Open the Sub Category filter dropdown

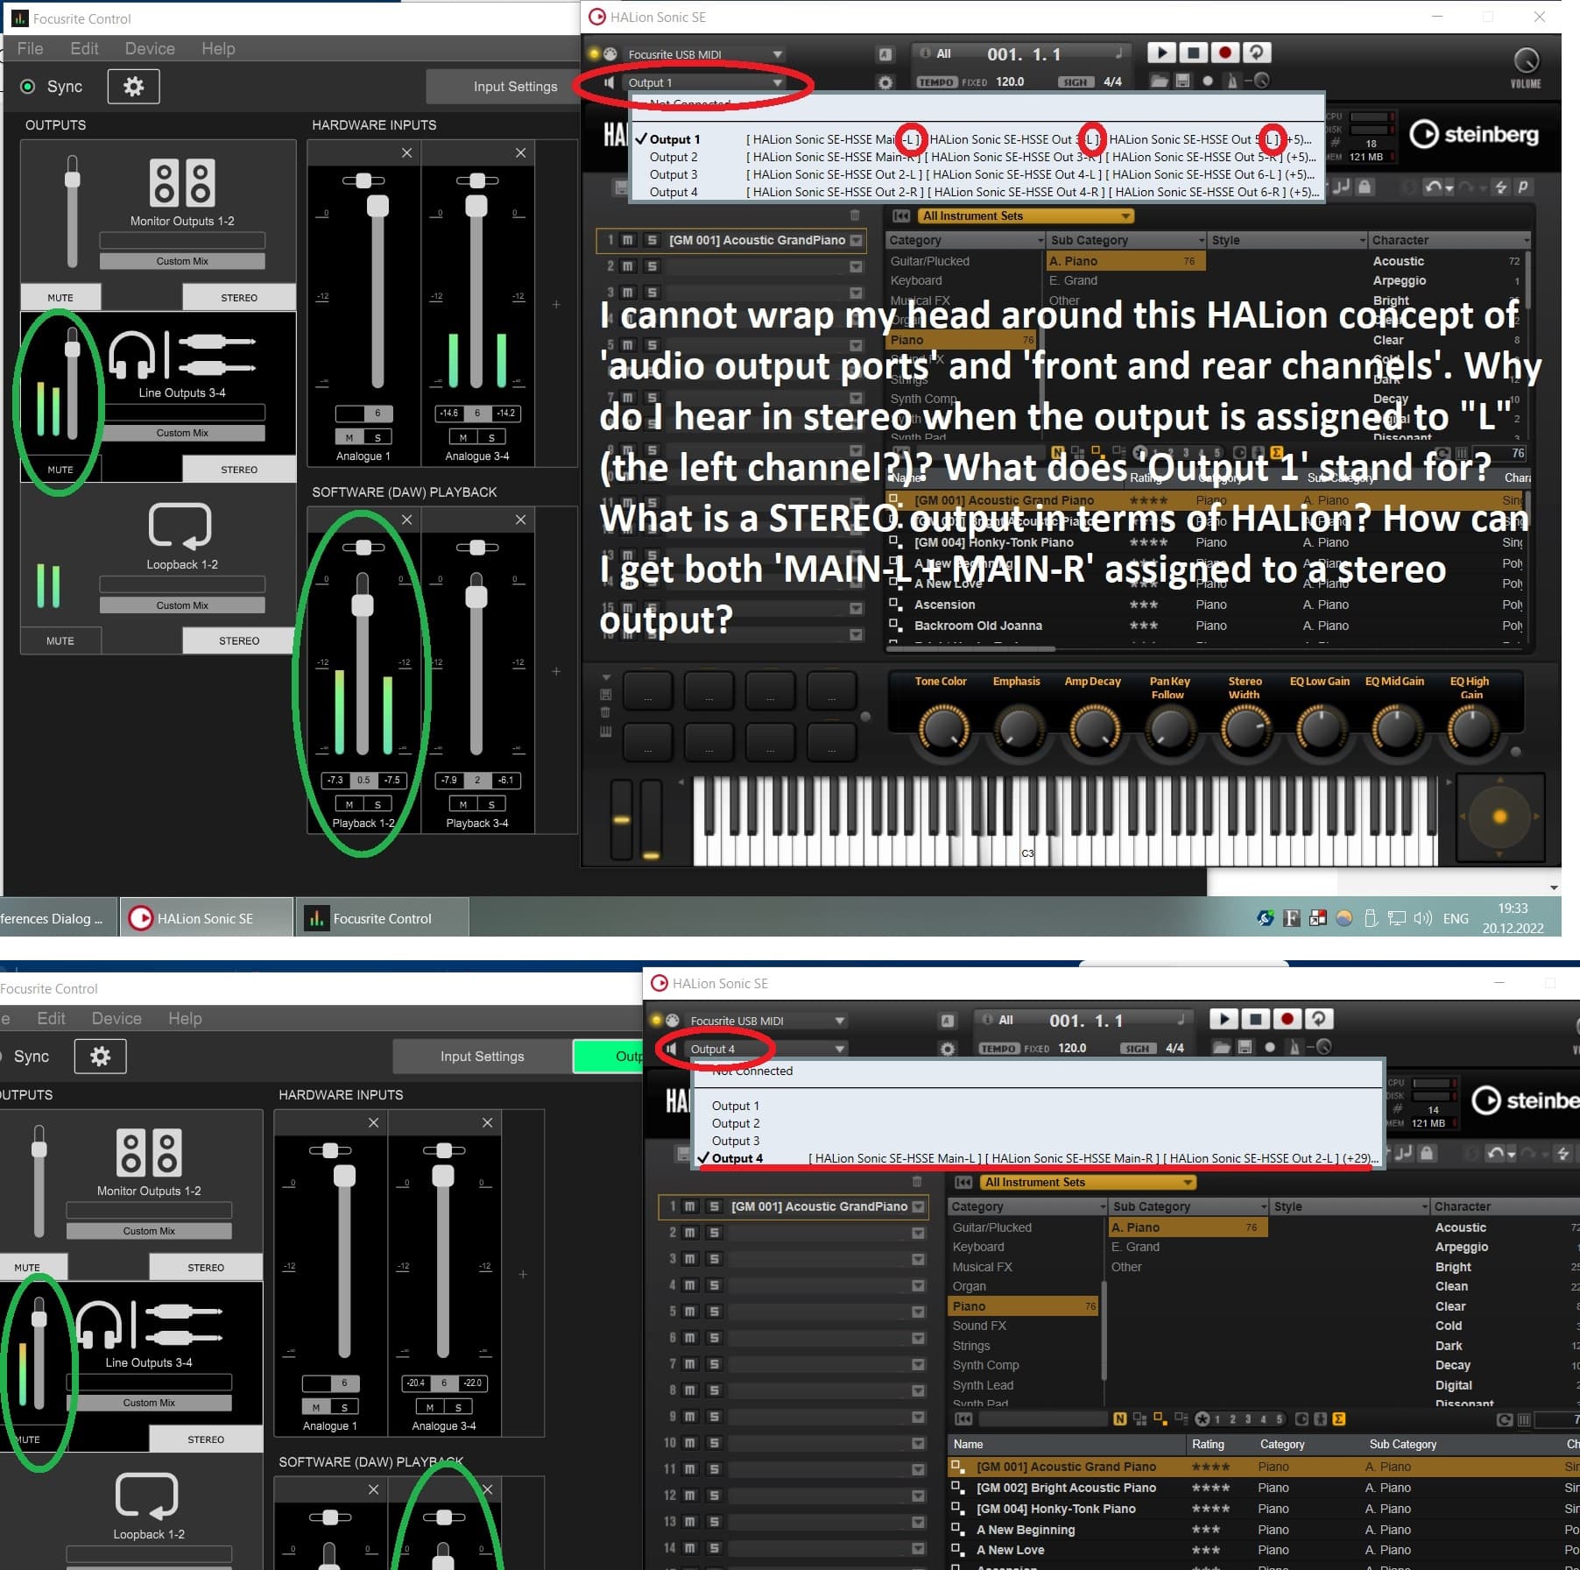click(x=1202, y=240)
